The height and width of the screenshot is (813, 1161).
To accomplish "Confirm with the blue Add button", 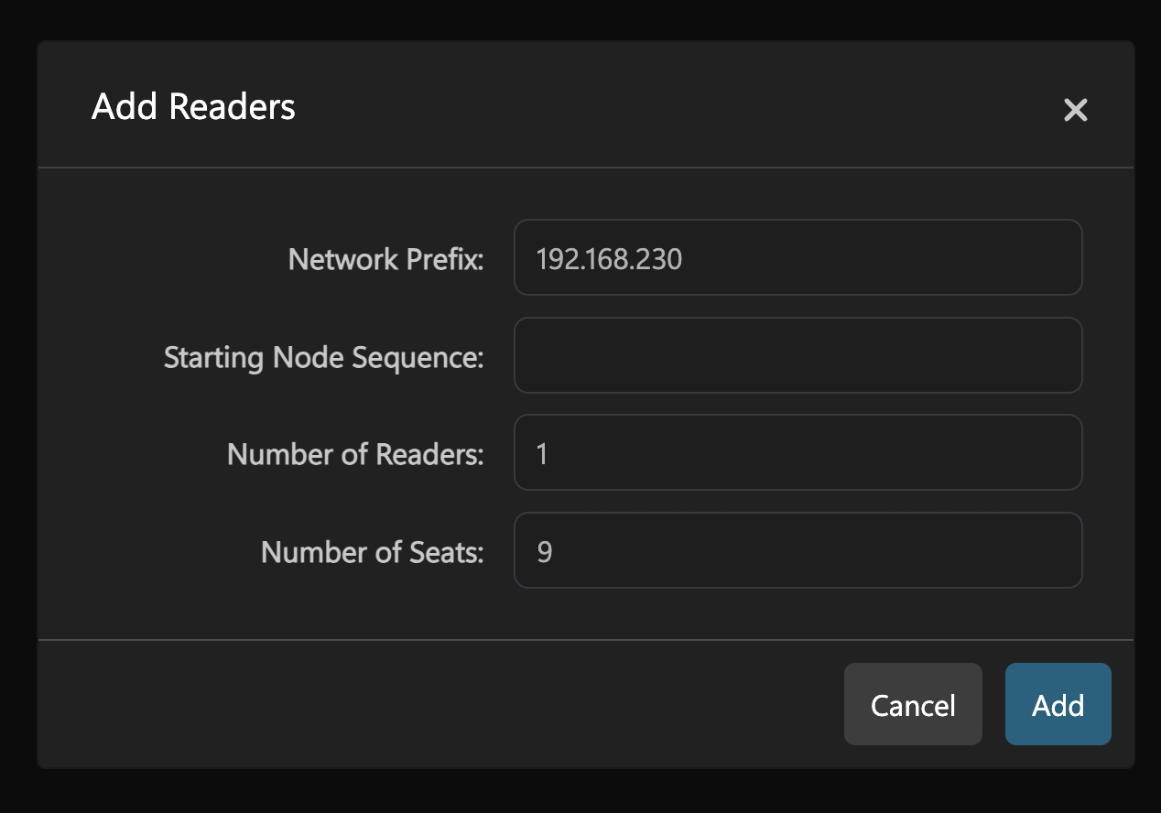I will pyautogui.click(x=1058, y=704).
